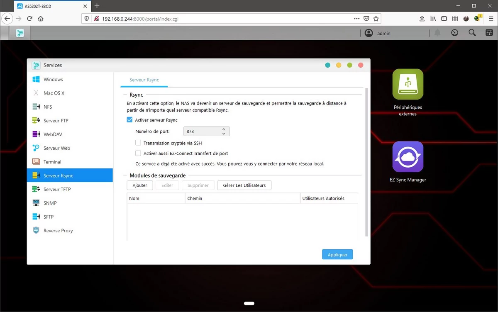Image resolution: width=498 pixels, height=312 pixels.
Task: Open a new browser tab
Action: [x=97, y=6]
